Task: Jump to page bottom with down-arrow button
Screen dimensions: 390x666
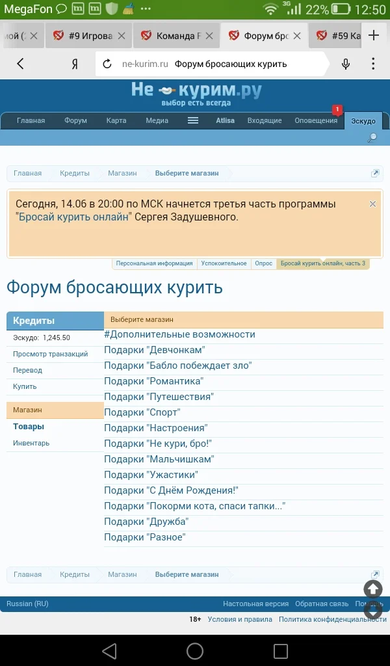Action: [373, 610]
